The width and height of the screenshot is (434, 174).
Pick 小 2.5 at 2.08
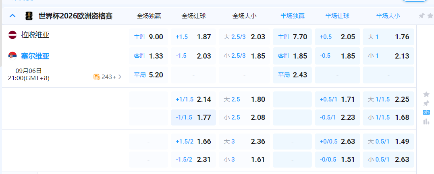(244, 117)
